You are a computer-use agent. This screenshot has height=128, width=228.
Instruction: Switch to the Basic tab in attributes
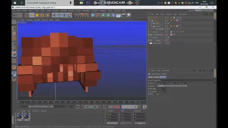point(151,77)
